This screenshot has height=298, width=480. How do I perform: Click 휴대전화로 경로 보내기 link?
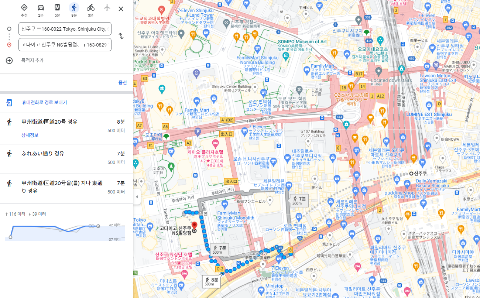44,102
